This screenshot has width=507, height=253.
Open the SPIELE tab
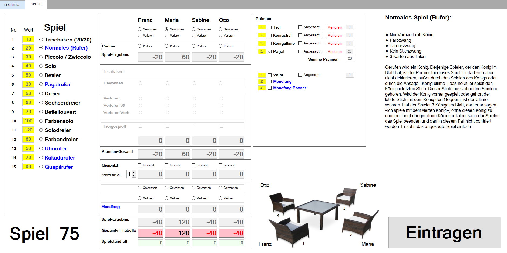(36, 4)
